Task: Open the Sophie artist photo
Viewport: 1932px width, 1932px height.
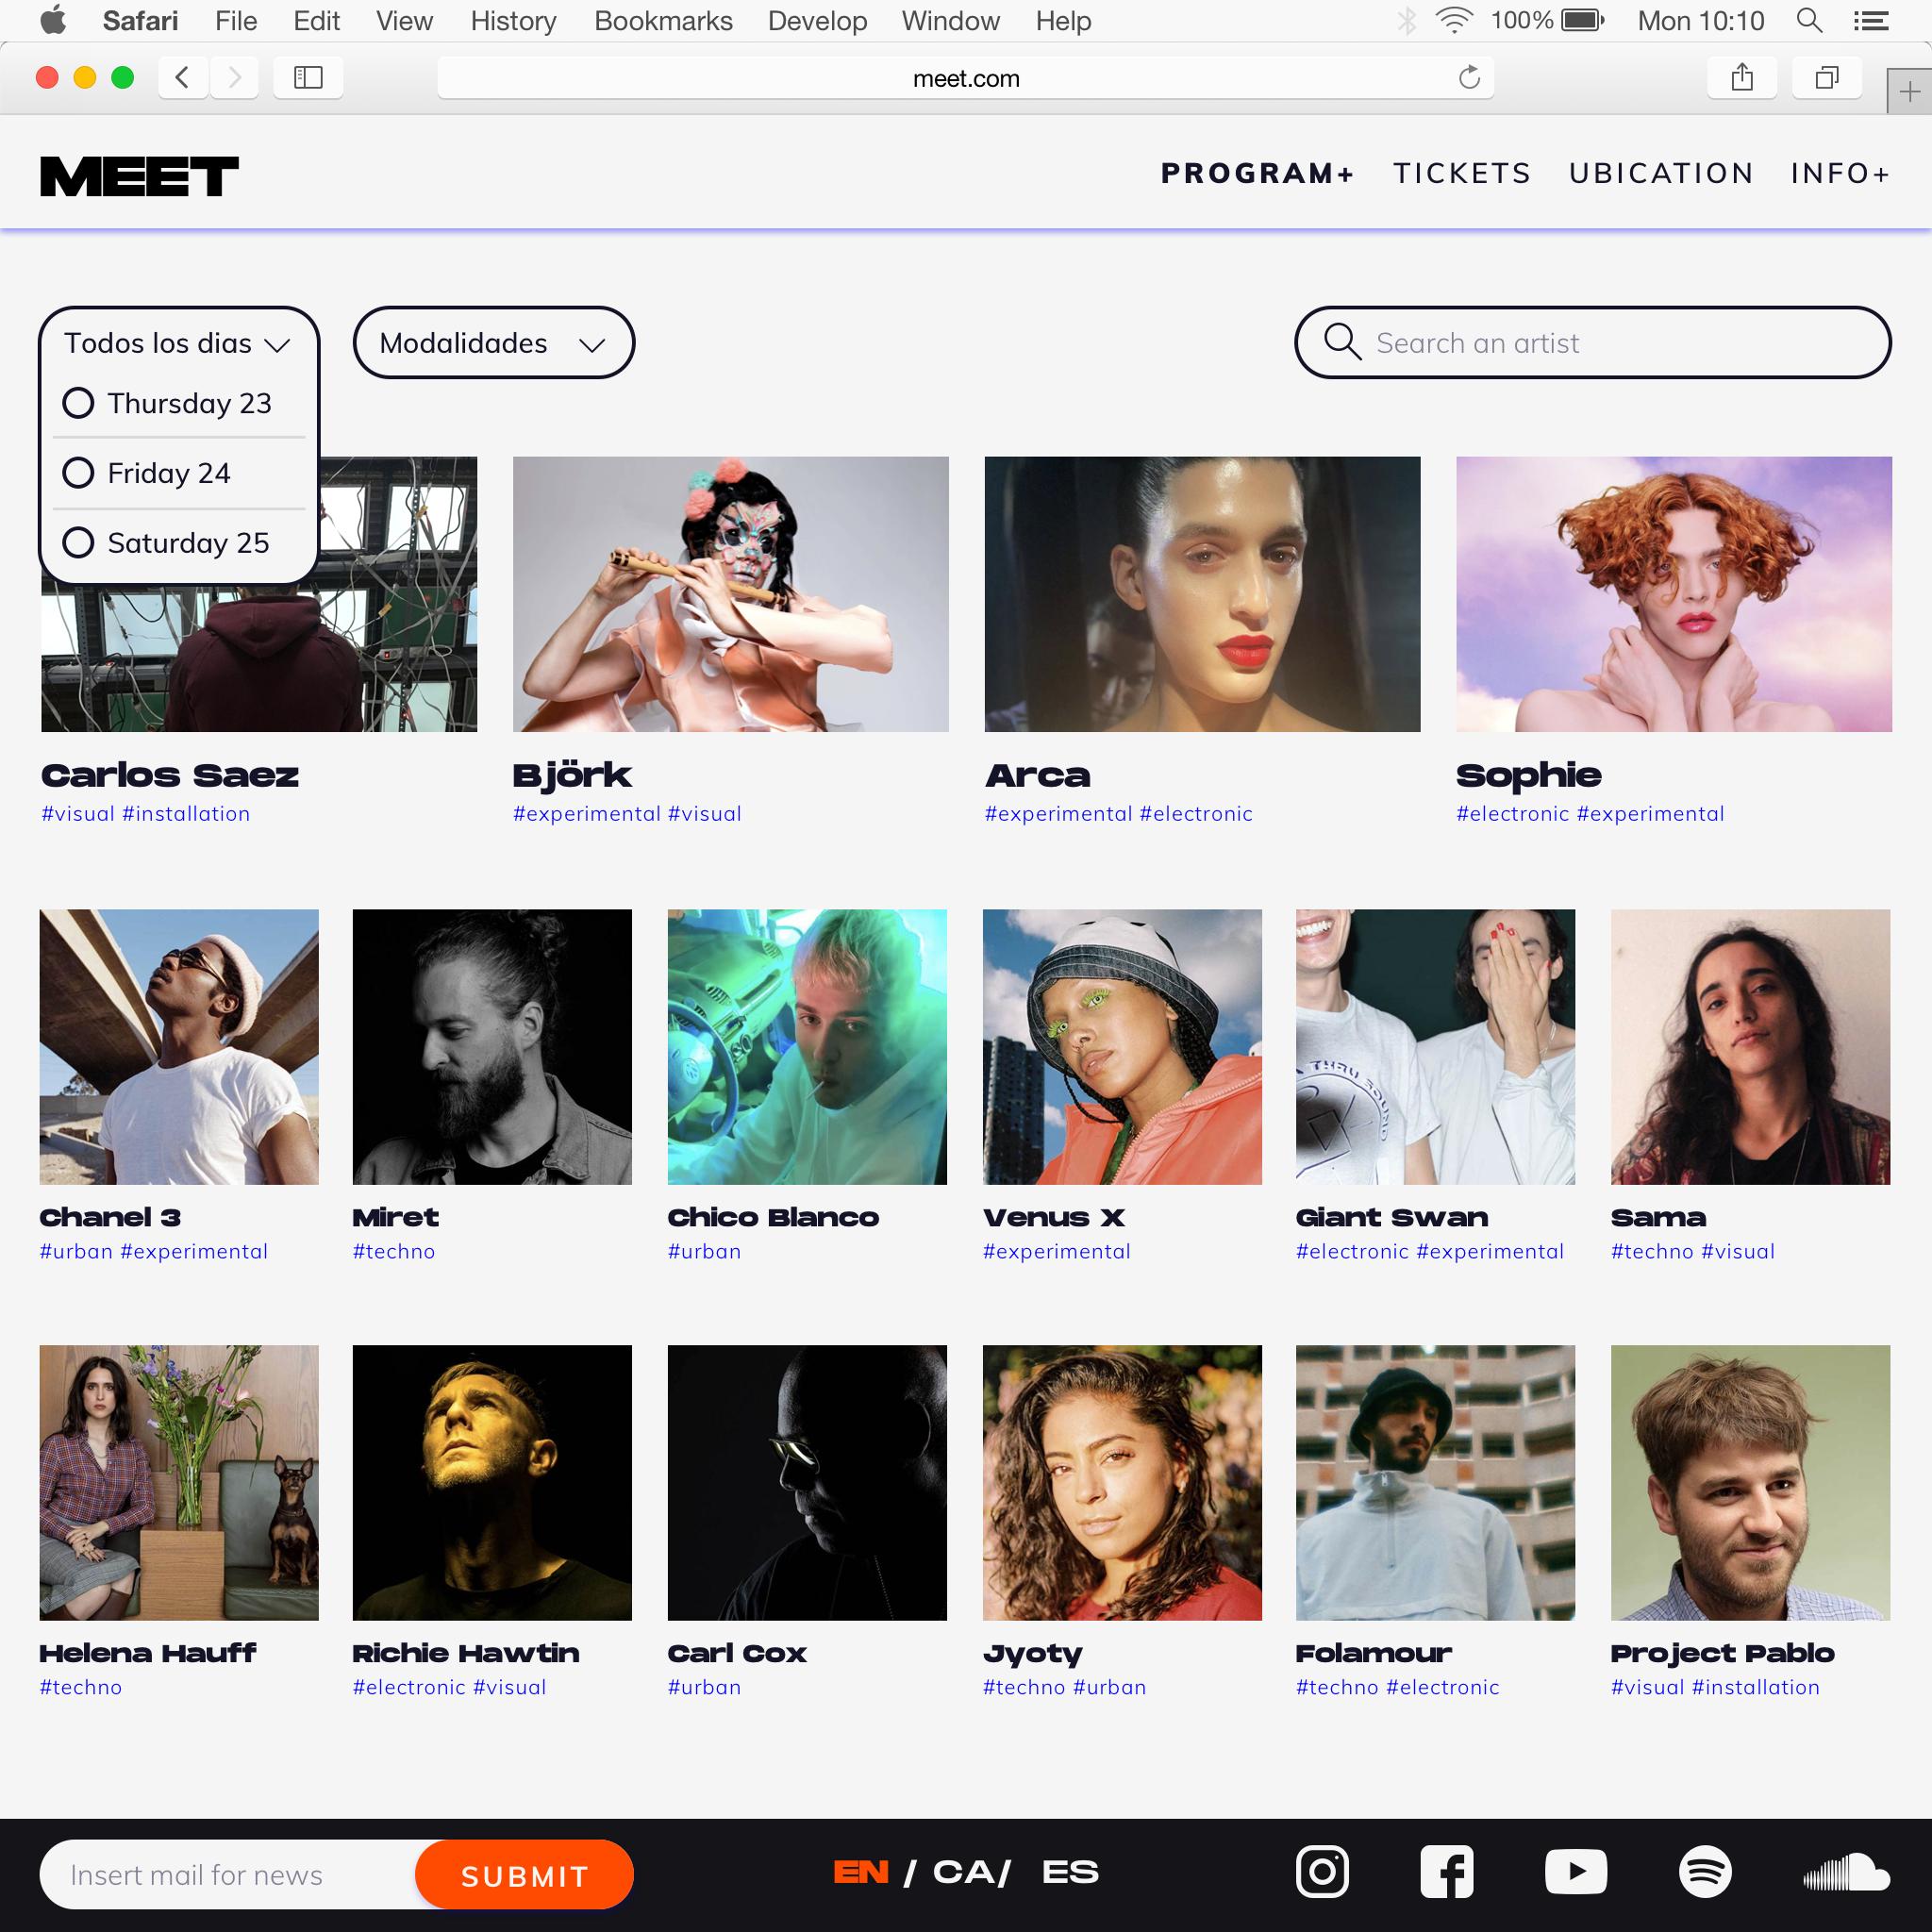Action: click(x=1673, y=594)
